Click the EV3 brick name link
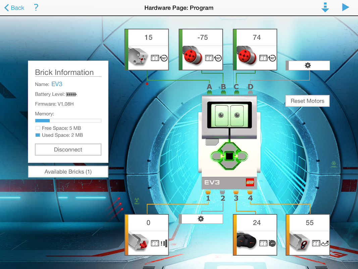The width and height of the screenshot is (358, 269). (56, 84)
